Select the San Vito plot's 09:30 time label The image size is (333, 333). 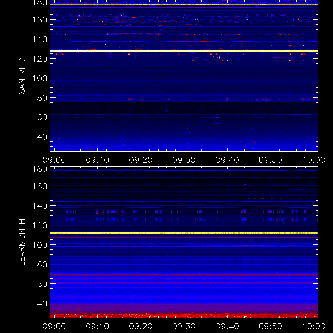pyautogui.click(x=184, y=160)
